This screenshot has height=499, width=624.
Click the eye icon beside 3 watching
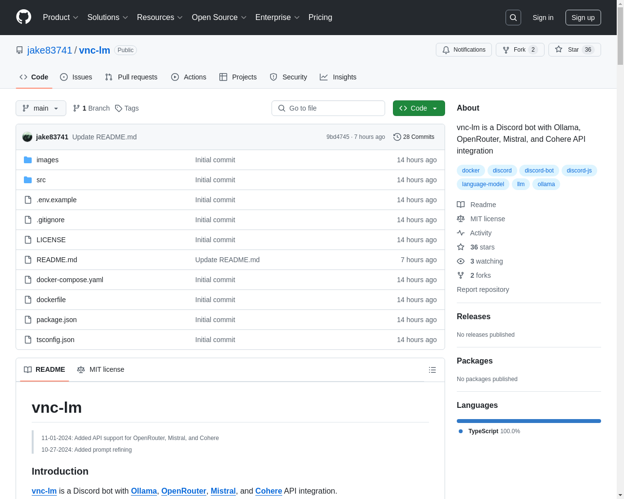(x=461, y=261)
